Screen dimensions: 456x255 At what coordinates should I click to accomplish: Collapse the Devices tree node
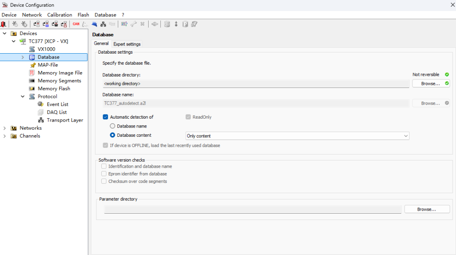click(x=5, y=33)
